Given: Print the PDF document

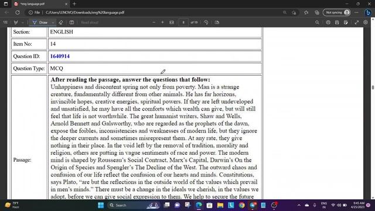Looking at the screenshot, I should 328,22.
